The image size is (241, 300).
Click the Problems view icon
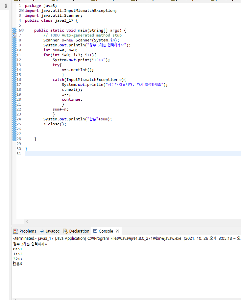pos(15,231)
